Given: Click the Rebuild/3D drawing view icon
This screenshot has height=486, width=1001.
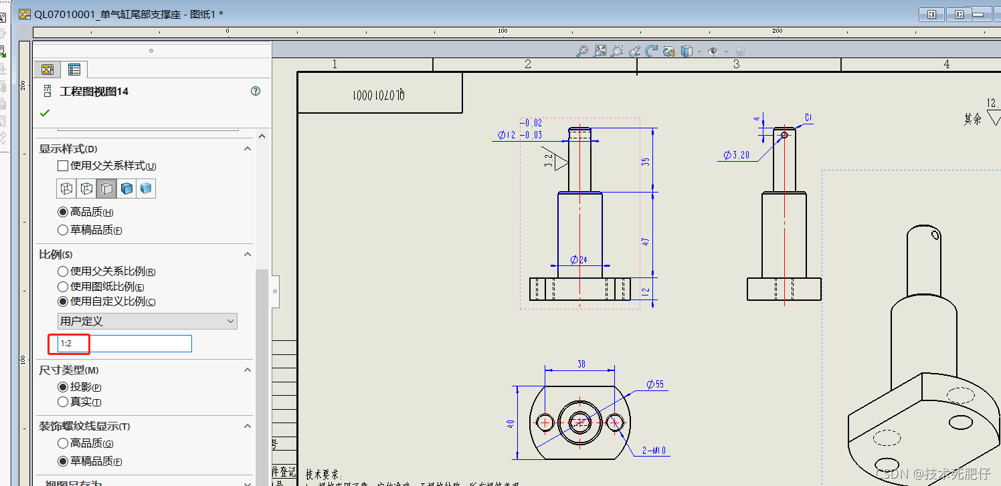Looking at the screenshot, I should (x=668, y=51).
